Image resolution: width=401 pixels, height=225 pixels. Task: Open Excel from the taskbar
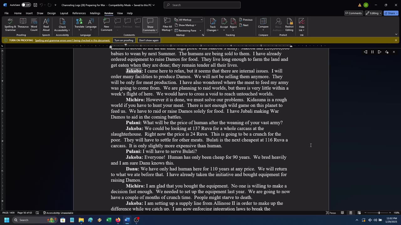tap(109, 220)
